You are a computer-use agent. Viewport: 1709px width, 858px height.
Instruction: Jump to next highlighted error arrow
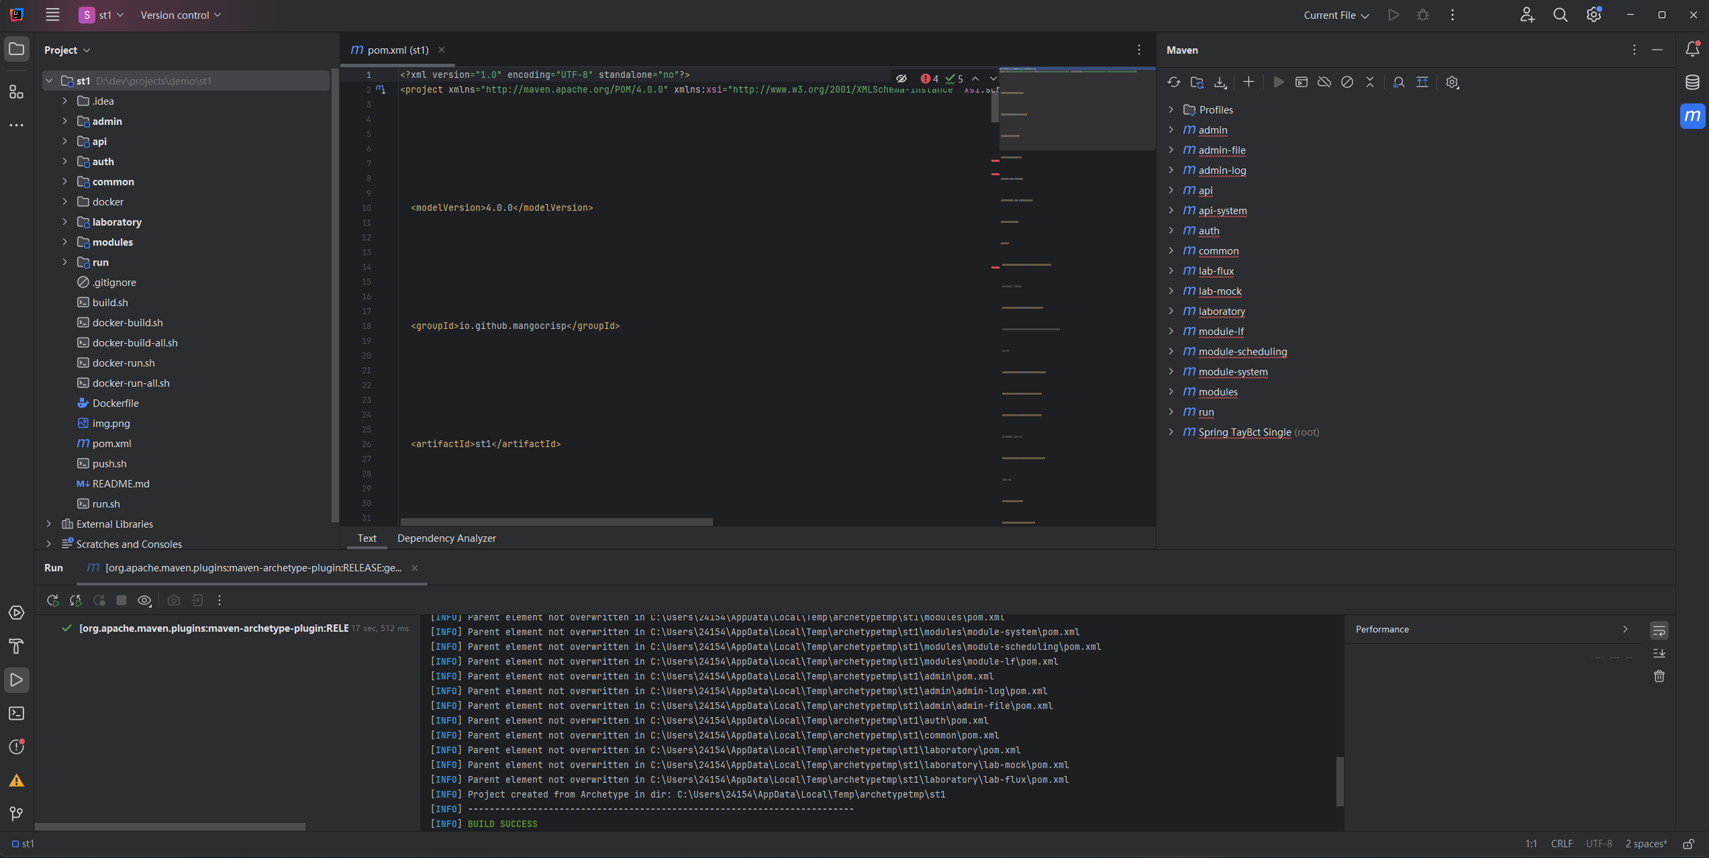point(993,79)
